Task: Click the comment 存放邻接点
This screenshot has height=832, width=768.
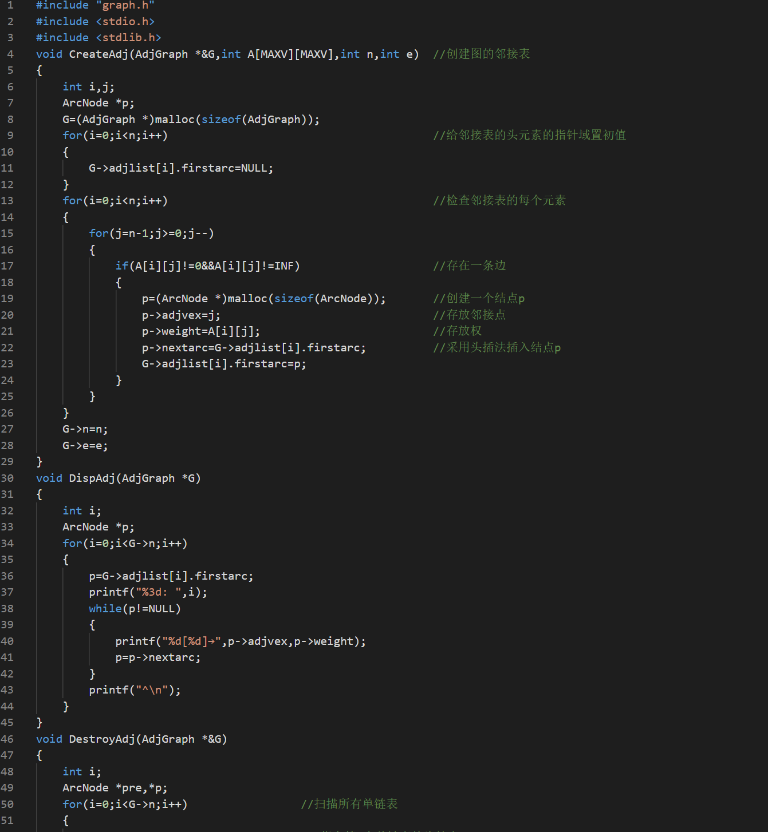Action: point(469,315)
